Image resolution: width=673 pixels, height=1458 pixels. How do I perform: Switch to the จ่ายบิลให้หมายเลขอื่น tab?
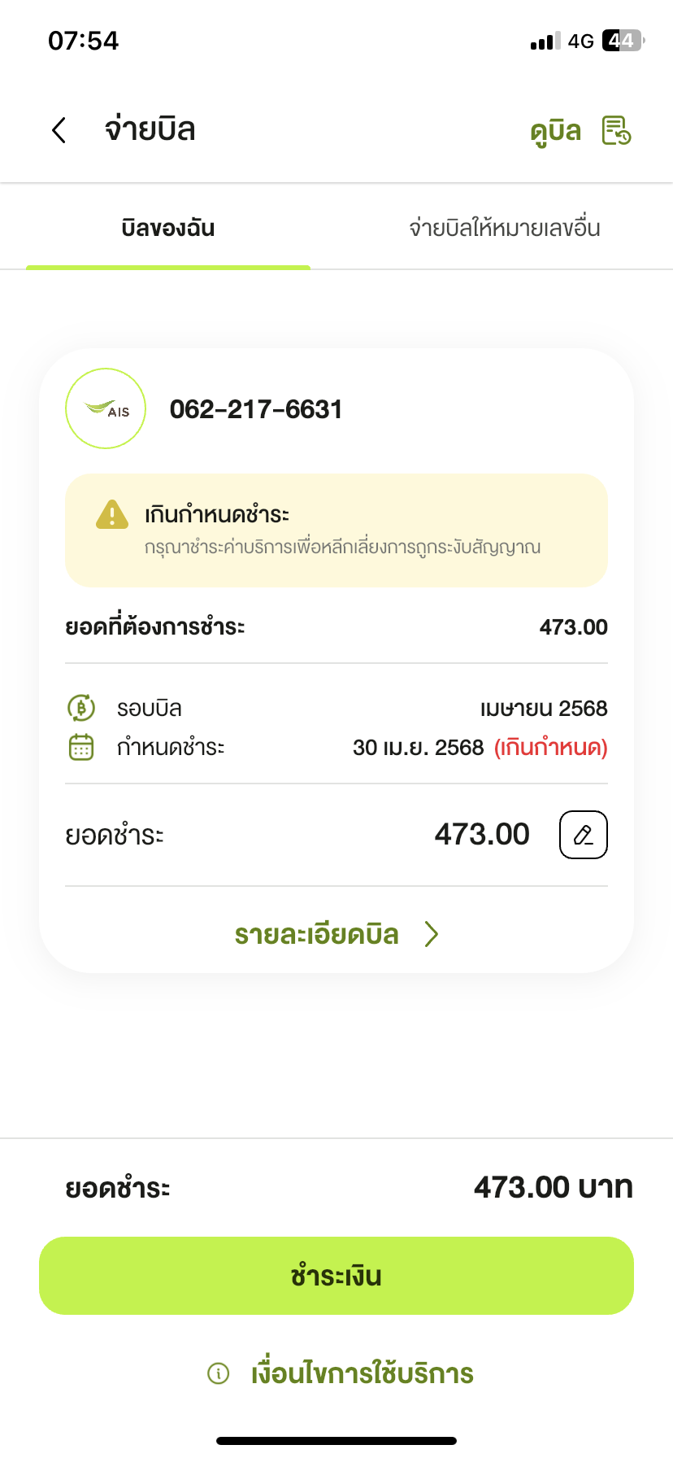(504, 228)
